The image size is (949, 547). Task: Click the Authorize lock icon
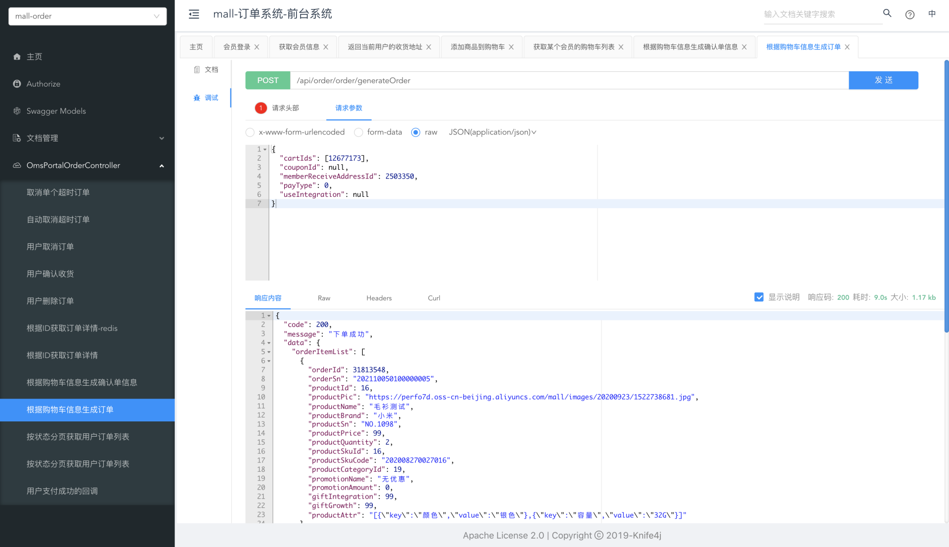(17, 84)
